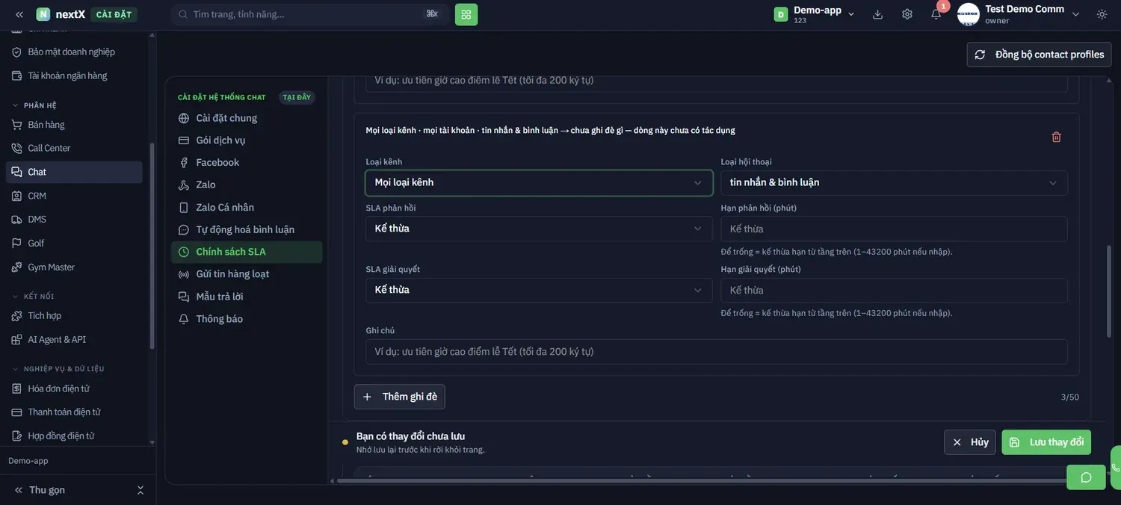Screen dimensions: 1121x505
Task: Open Tự động hoá bình luận settings
Action: (247, 230)
